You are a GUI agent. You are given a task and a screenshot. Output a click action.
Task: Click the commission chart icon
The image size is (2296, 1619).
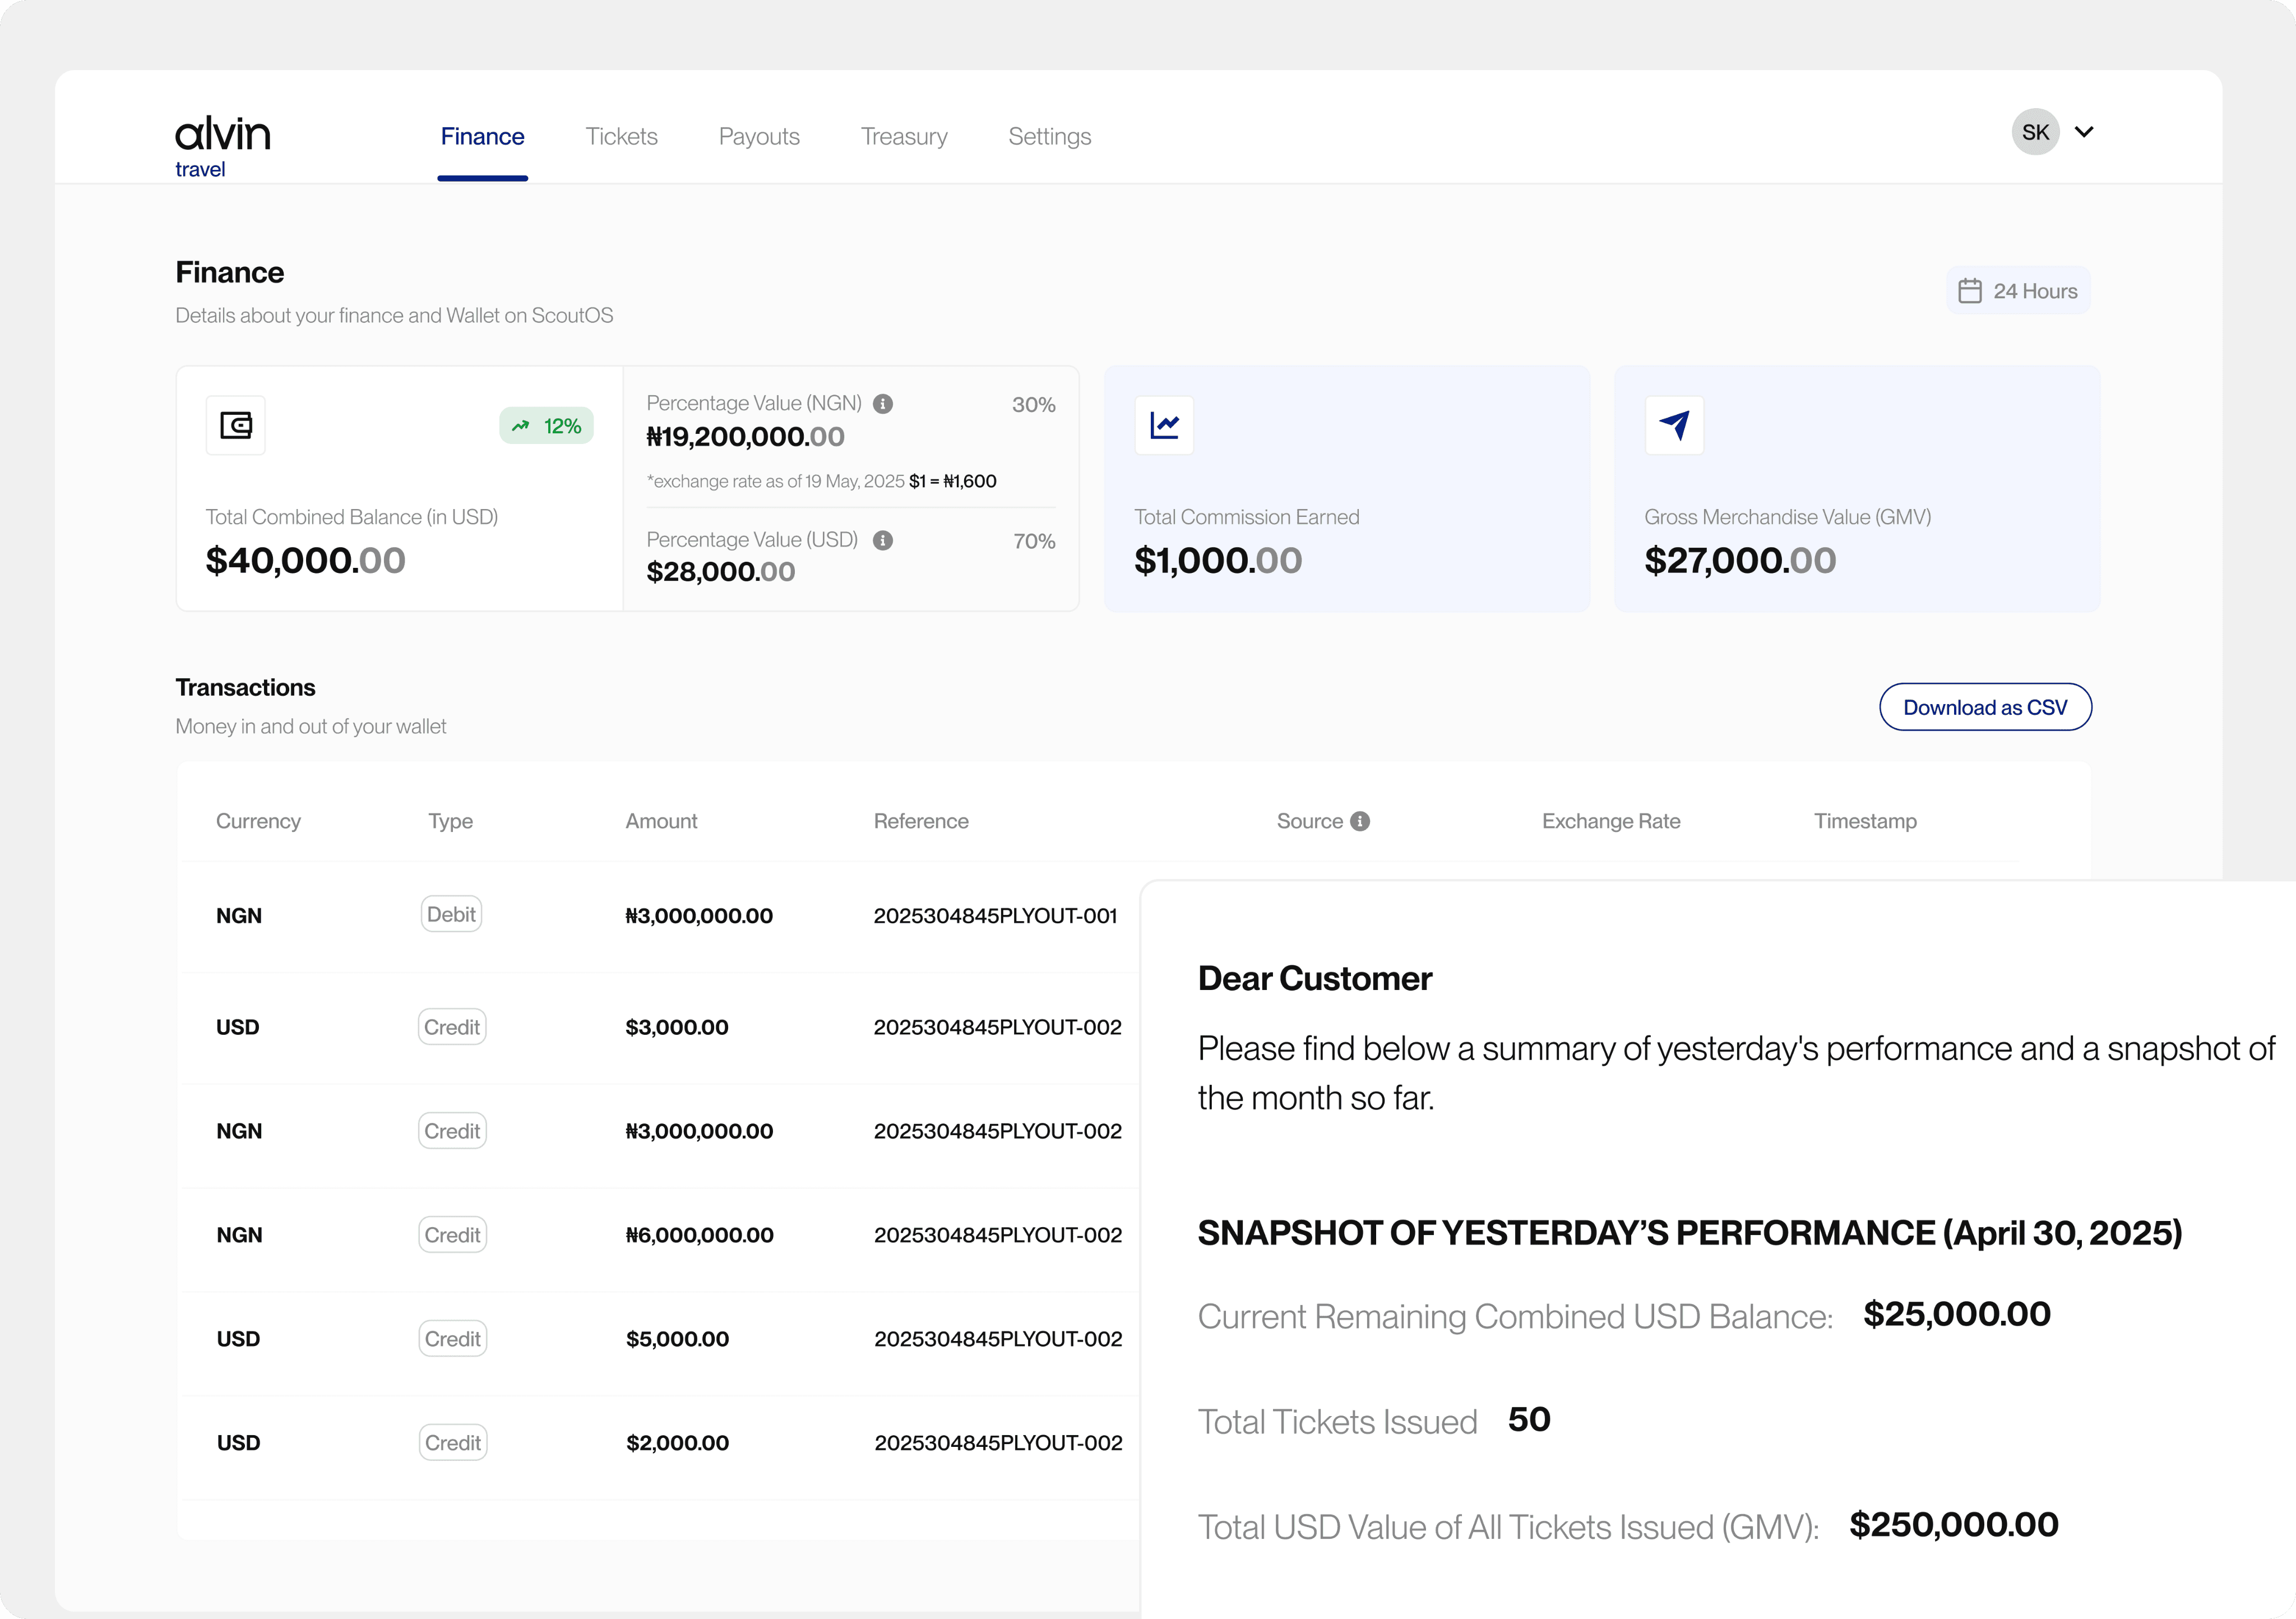(1164, 426)
